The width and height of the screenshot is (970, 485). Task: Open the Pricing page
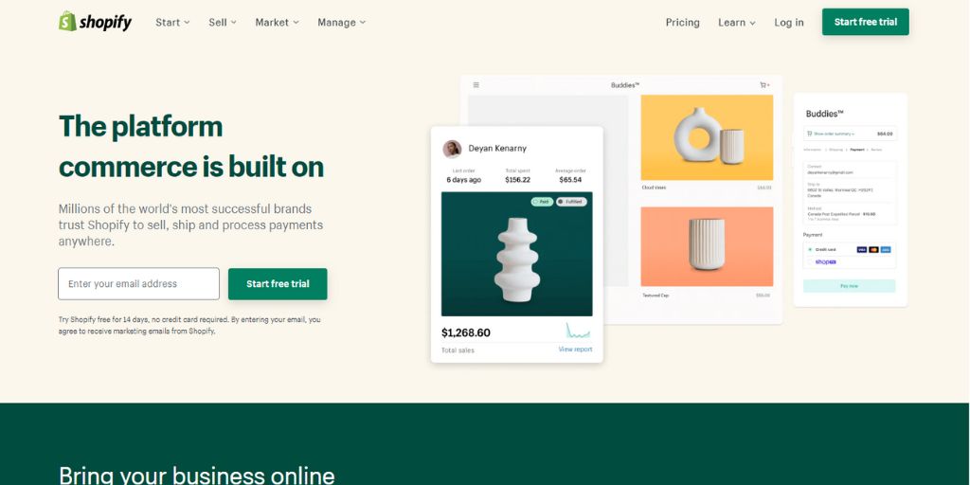click(682, 23)
